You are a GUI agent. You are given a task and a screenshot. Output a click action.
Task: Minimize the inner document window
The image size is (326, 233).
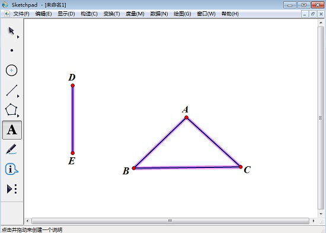pos(305,14)
